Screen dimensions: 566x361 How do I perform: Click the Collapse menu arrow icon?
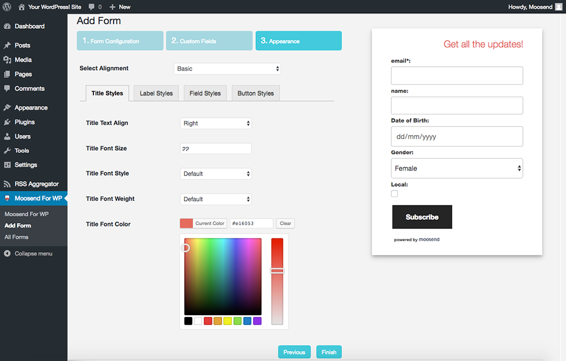(7, 253)
